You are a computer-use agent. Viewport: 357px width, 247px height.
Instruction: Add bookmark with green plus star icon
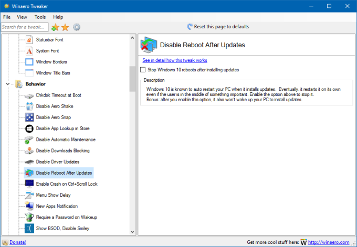55,27
